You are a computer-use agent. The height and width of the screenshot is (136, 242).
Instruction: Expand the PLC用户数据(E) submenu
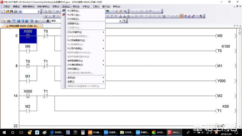tap(83, 48)
